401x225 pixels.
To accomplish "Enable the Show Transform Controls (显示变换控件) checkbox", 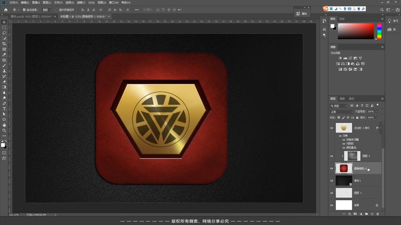I will 57,10.
